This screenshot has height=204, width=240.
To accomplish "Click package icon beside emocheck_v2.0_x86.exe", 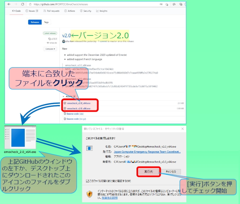I will [x=65, y=108].
